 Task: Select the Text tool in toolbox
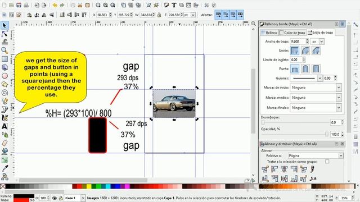(x=4, y=126)
